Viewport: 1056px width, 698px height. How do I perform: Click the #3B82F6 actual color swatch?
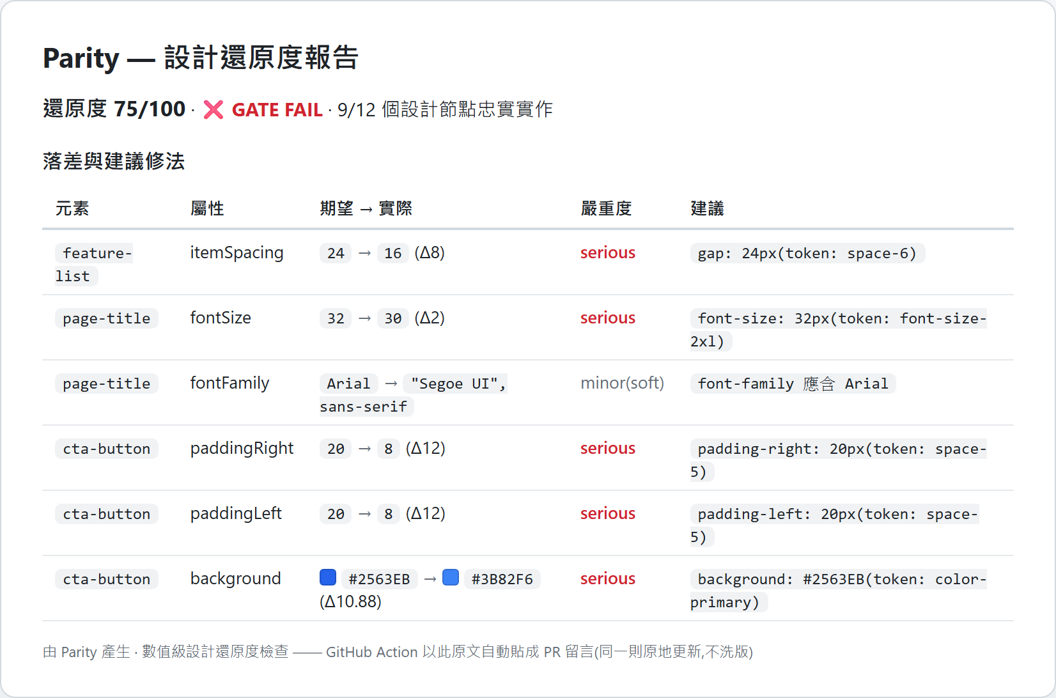(451, 577)
